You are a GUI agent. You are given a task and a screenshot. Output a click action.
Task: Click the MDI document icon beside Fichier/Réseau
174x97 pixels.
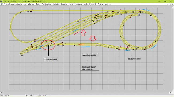tap(2, 4)
